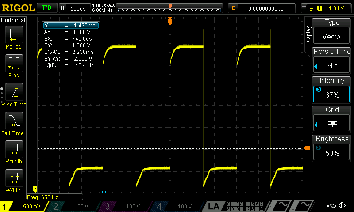Click the AY = 3.800 V cursor row

[71, 32]
